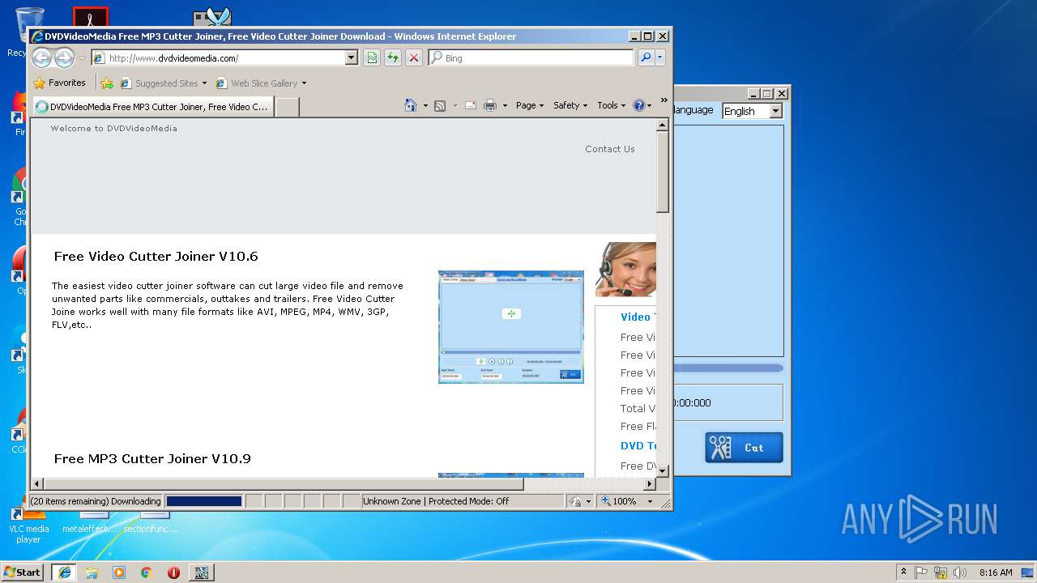Viewport: 1037px width, 583px height.
Task: Open the volume speaker tray icon
Action: coord(960,572)
